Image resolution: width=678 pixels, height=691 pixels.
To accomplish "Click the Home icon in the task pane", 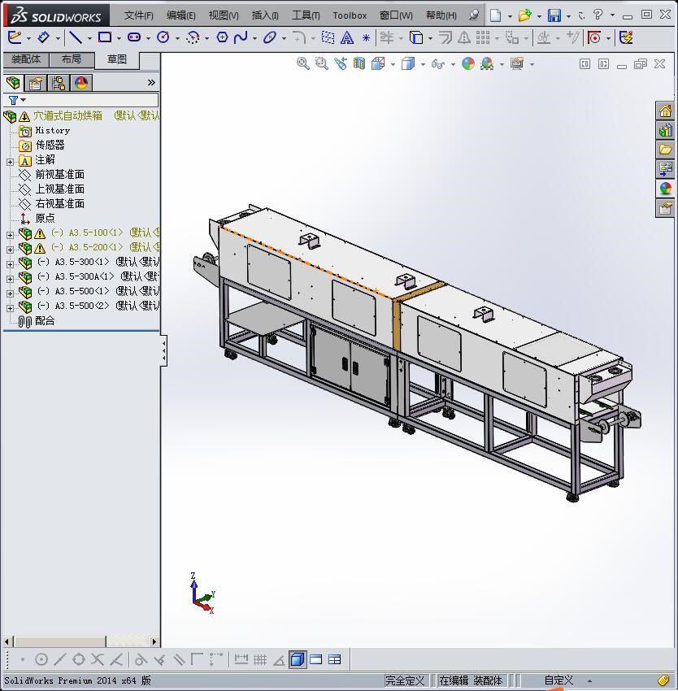I will coord(665,111).
